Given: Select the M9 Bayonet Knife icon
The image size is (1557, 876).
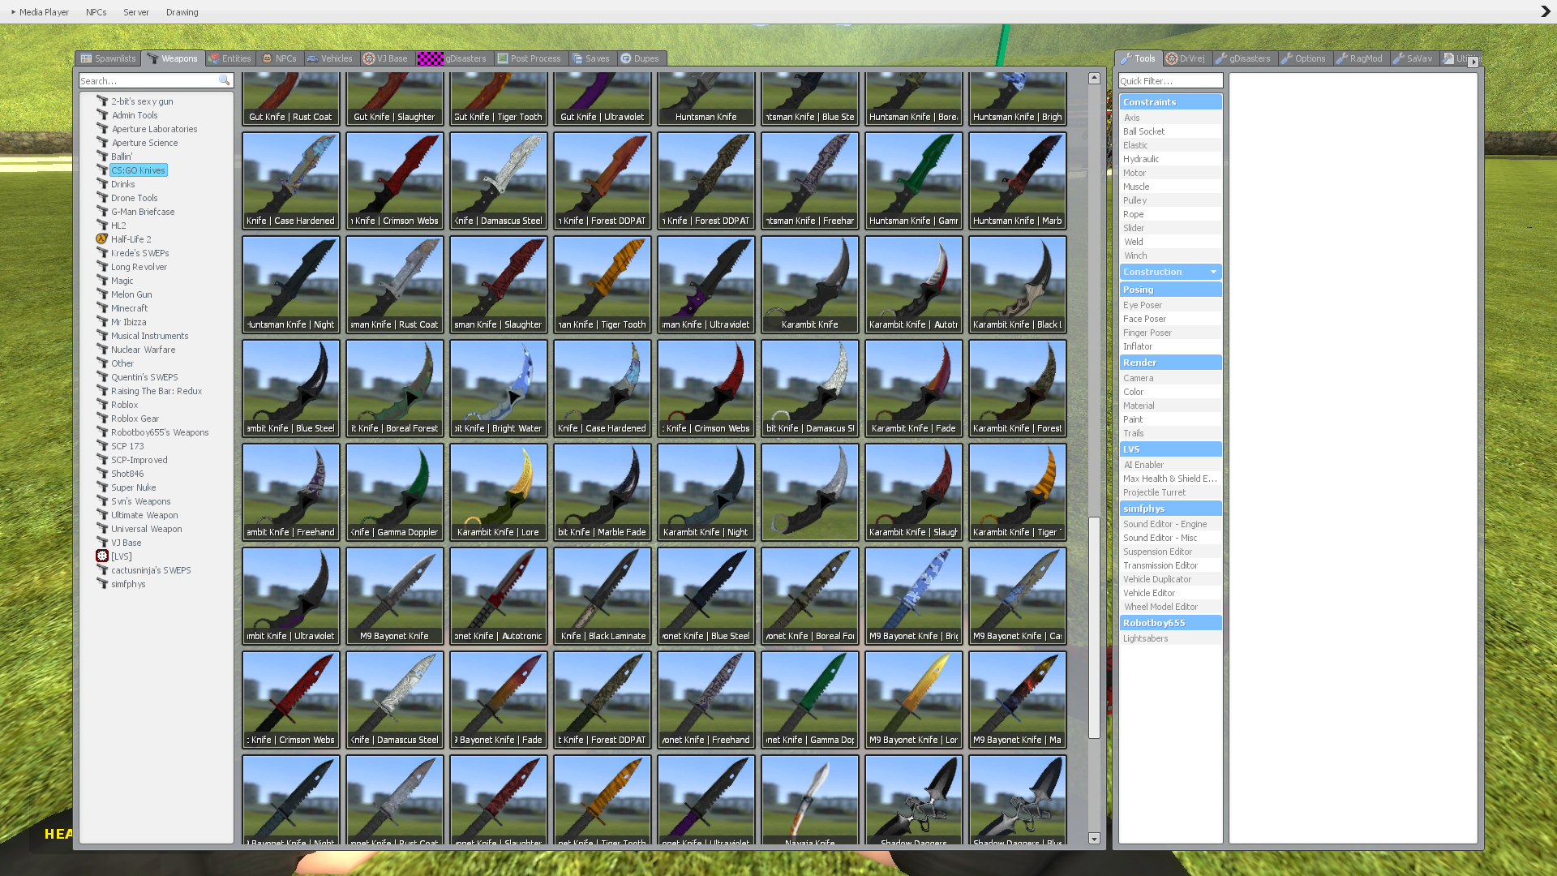Looking at the screenshot, I should click(x=394, y=595).
